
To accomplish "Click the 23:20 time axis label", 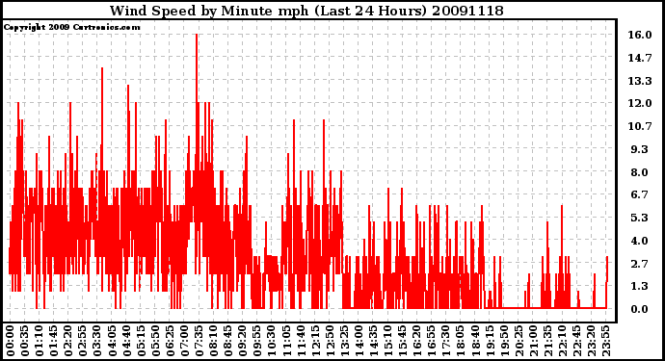I will 591,341.
